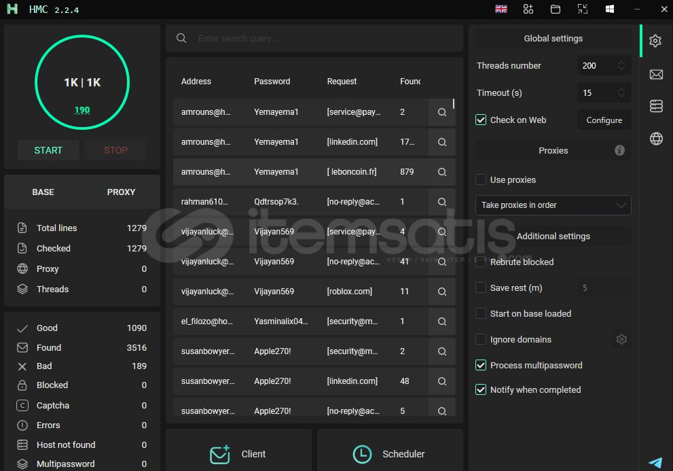
Task: Sort by the Address column header
Action: pos(196,82)
